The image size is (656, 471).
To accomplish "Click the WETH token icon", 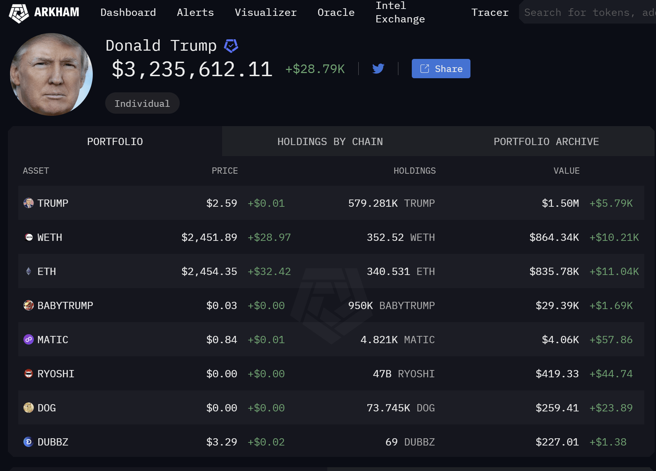I will (x=28, y=237).
